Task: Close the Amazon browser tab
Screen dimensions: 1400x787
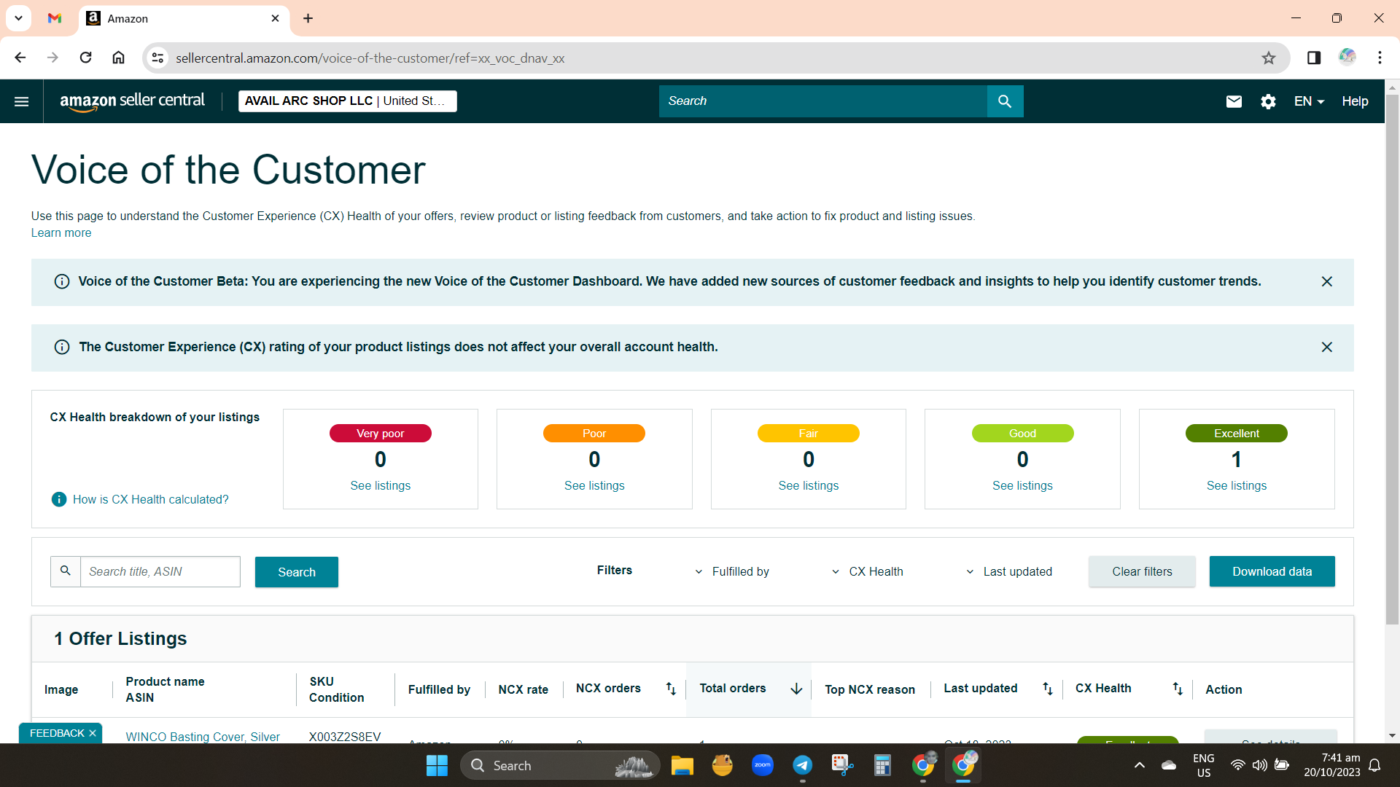Action: 275,18
